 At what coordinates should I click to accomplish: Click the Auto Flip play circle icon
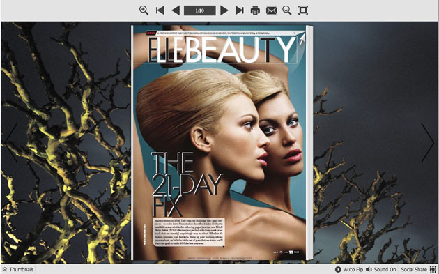coord(338,269)
